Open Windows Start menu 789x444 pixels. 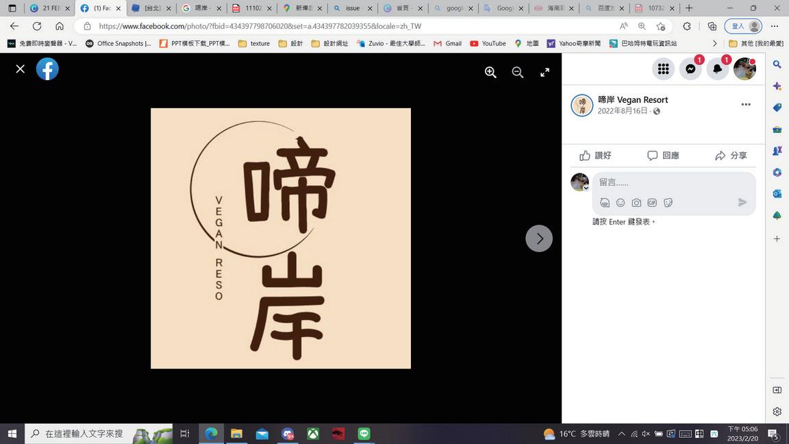[x=12, y=434]
